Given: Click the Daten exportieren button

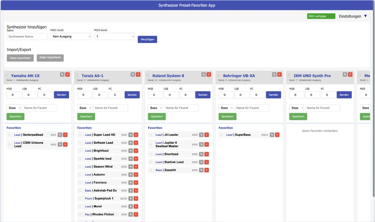Looking at the screenshot, I should pos(20,58).
